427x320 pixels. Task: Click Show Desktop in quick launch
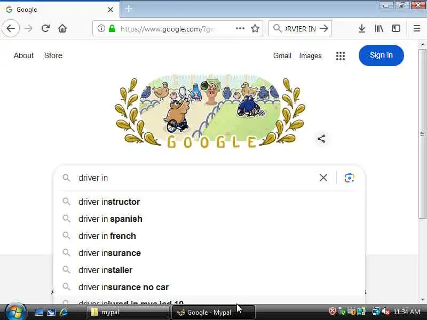pyautogui.click(x=38, y=312)
